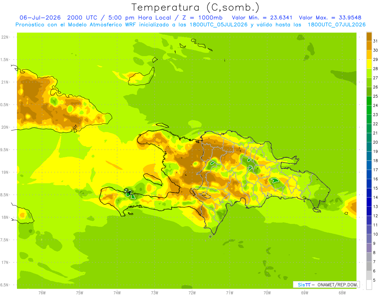Pick the legend swatch between 29 and 30

click(369, 55)
